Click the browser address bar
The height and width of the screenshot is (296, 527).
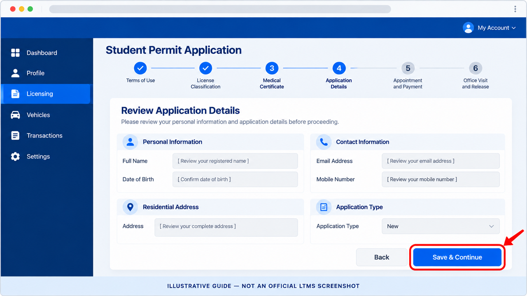(x=220, y=9)
